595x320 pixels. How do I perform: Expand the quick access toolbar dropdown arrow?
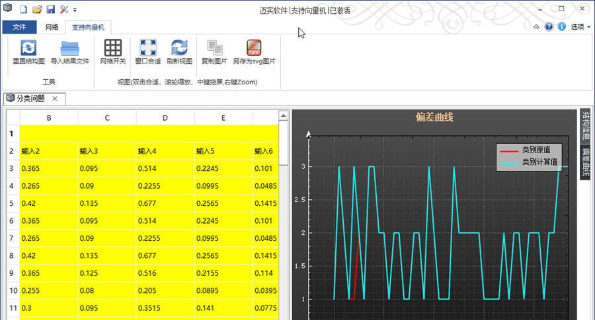(75, 10)
